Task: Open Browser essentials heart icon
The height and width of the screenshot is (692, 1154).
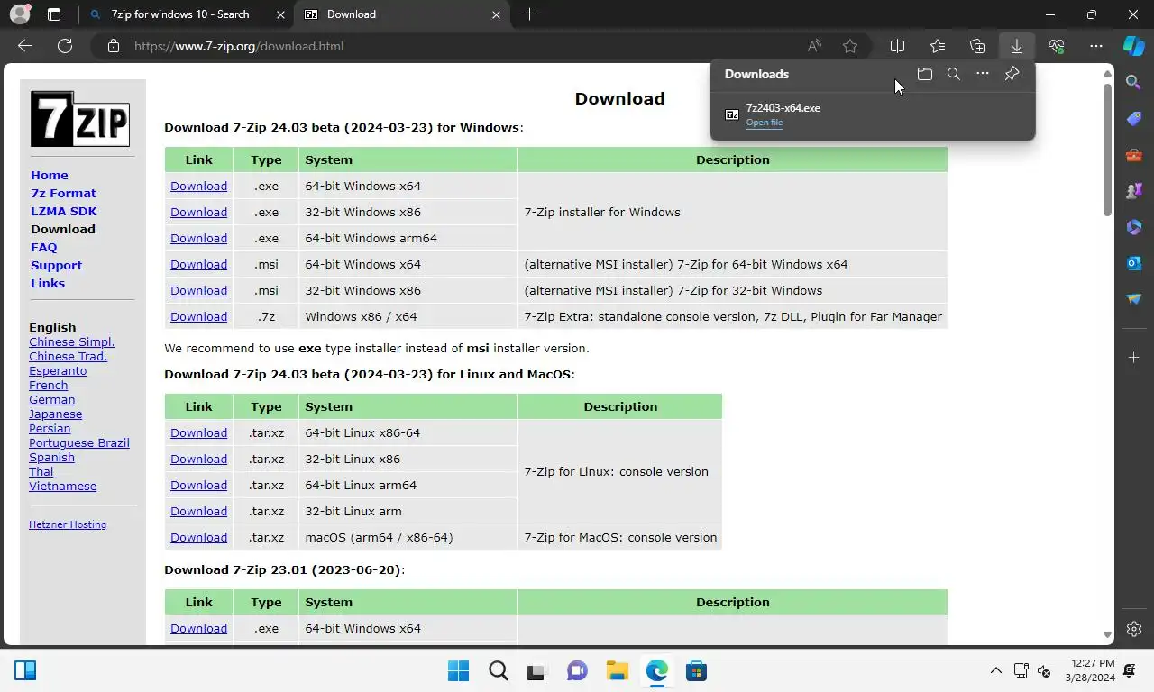Action: 1057,46
